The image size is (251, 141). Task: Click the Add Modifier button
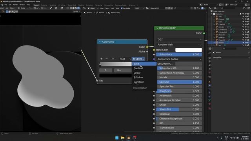tap(231, 57)
